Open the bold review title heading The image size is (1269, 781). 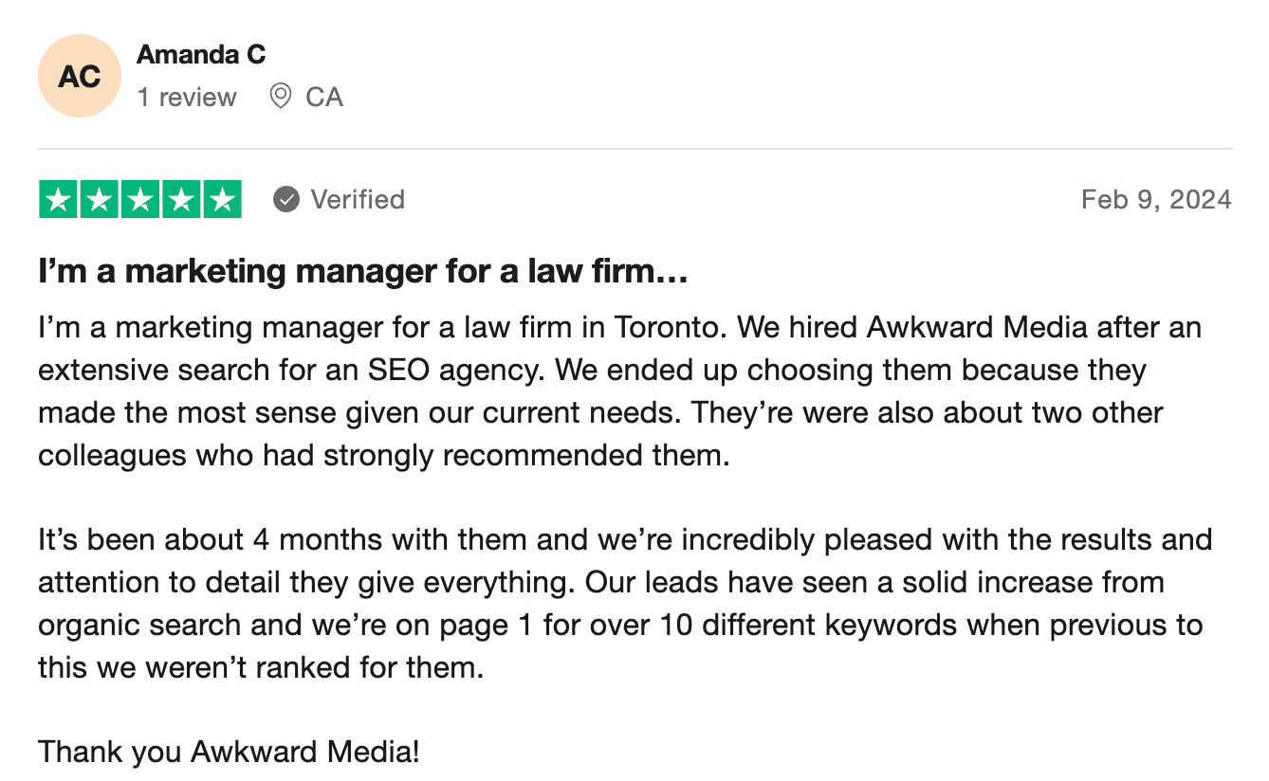pos(362,272)
